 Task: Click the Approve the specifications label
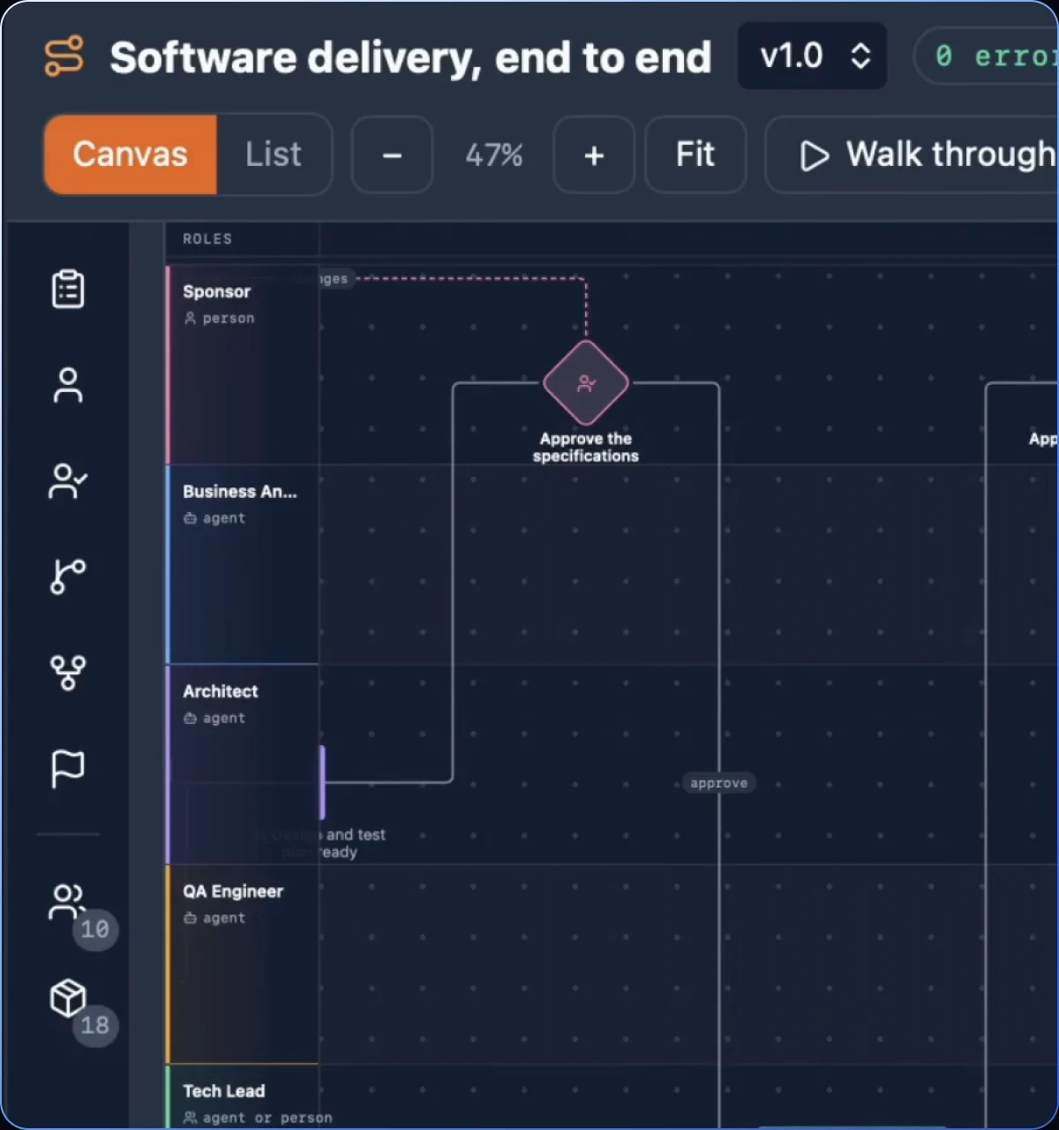point(586,448)
